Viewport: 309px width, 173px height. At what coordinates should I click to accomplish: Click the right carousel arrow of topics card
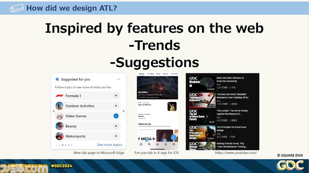tap(123, 111)
